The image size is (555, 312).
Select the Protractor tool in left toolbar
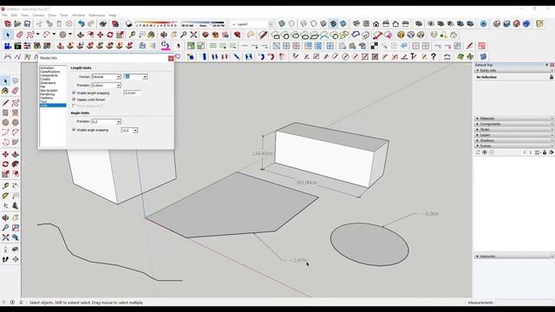click(5, 196)
